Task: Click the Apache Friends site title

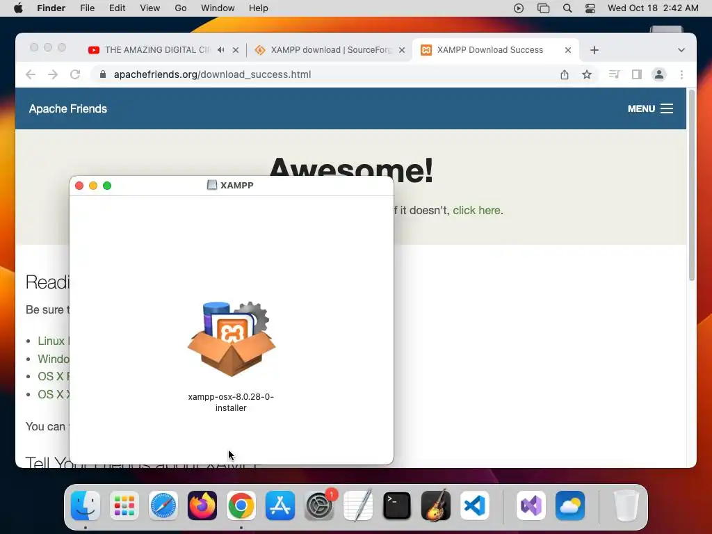Action: (x=68, y=109)
